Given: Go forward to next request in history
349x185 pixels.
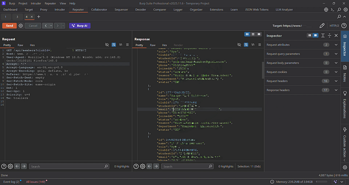Looking at the screenshot, I should [57, 26].
